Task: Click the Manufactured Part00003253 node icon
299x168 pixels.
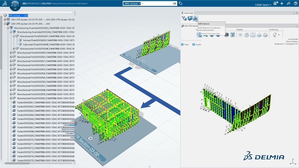Action: 14,69
